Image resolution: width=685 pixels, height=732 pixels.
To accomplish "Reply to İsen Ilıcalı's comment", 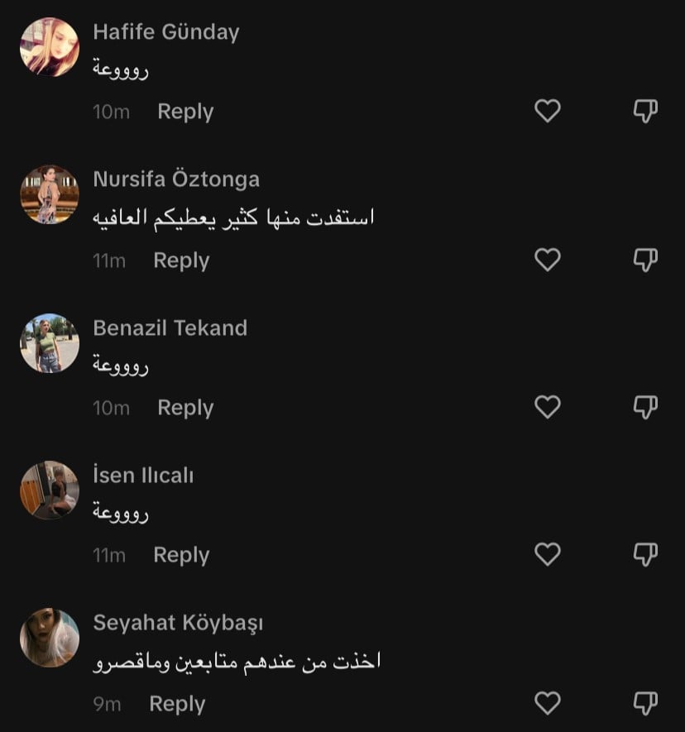I will (x=181, y=555).
